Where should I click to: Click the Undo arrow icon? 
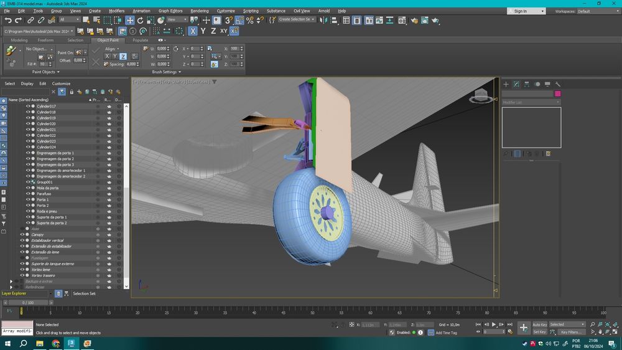8,20
